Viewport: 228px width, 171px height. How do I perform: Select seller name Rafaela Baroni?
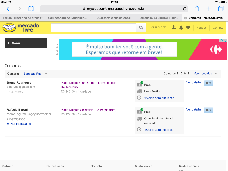17,110
